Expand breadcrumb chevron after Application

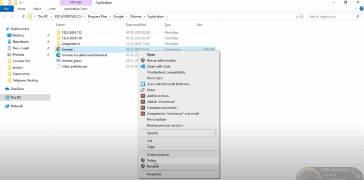[x=167, y=16]
